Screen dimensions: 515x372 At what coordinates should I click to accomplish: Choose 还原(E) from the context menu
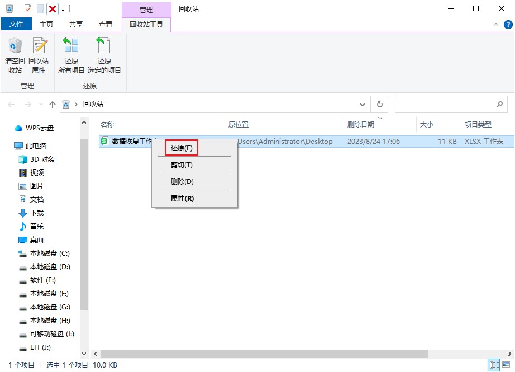point(182,148)
